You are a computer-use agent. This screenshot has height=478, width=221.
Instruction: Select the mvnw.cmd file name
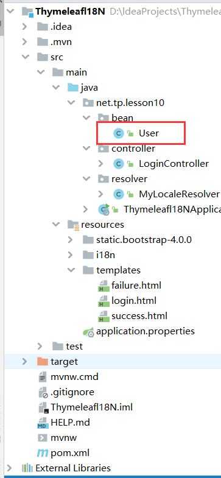pos(74,377)
